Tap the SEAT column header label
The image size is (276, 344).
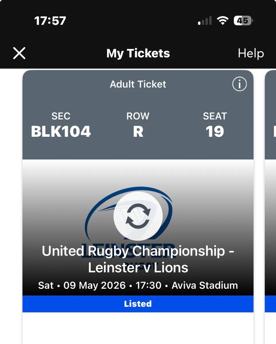215,116
